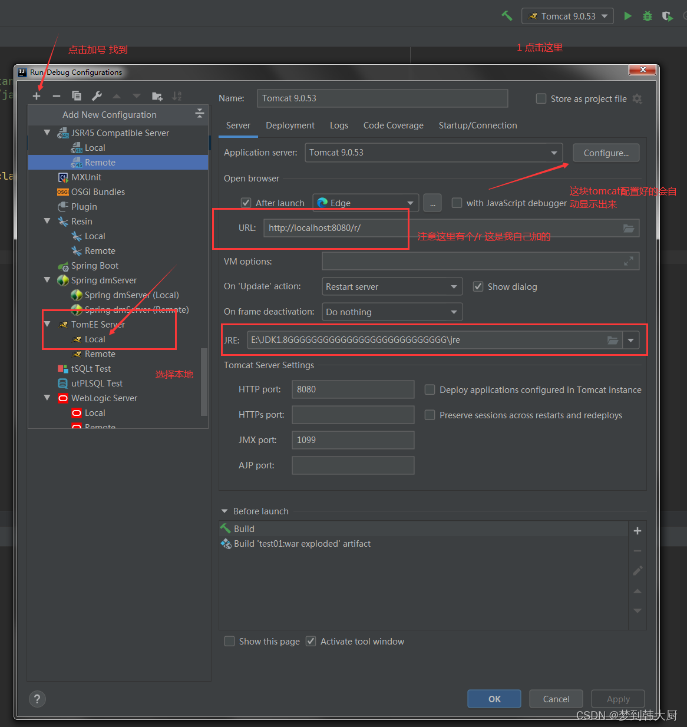Click the sort configurations alphabetically icon
The height and width of the screenshot is (727, 687).
tap(177, 96)
